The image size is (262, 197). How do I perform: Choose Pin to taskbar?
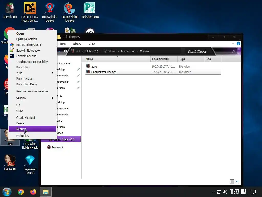32,78
